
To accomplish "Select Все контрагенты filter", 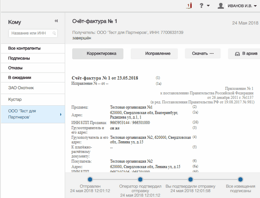I will click(33, 49).
